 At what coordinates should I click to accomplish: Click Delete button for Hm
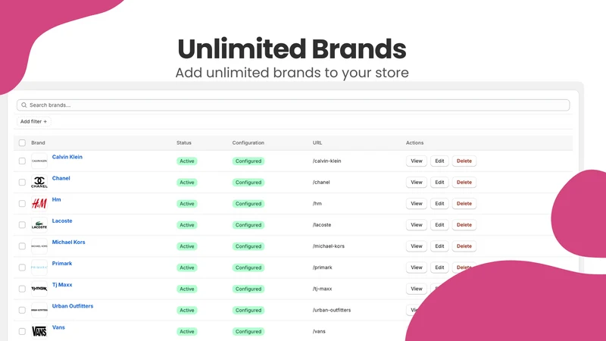click(x=464, y=203)
